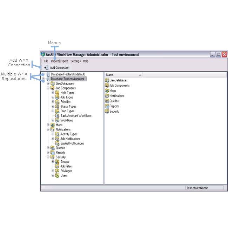Click the Spatial Notifications folder icon

click(57, 143)
